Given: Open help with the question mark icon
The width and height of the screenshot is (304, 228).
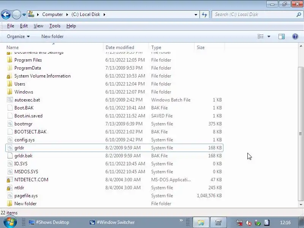Looking at the screenshot, I should [x=295, y=36].
